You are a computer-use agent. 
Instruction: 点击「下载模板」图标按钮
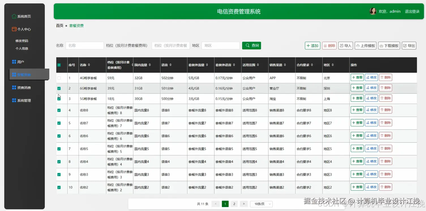389,45
